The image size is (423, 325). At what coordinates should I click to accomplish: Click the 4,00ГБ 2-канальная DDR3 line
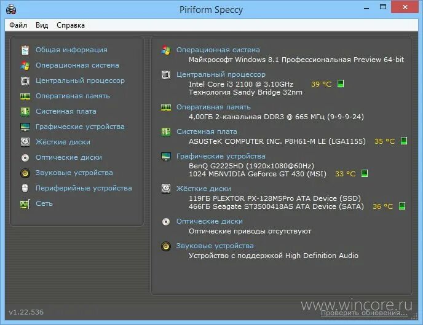[276, 117]
